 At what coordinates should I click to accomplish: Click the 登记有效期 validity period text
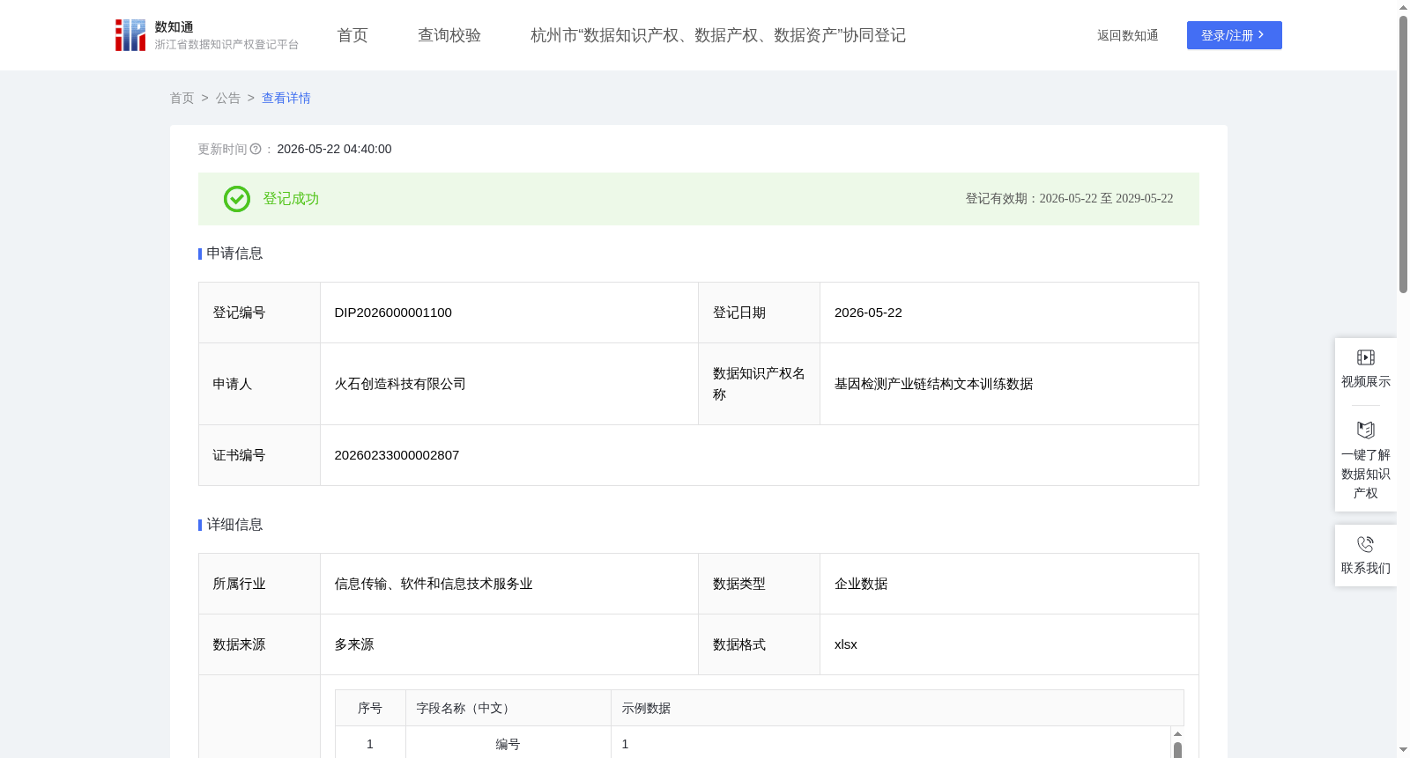click(1069, 199)
